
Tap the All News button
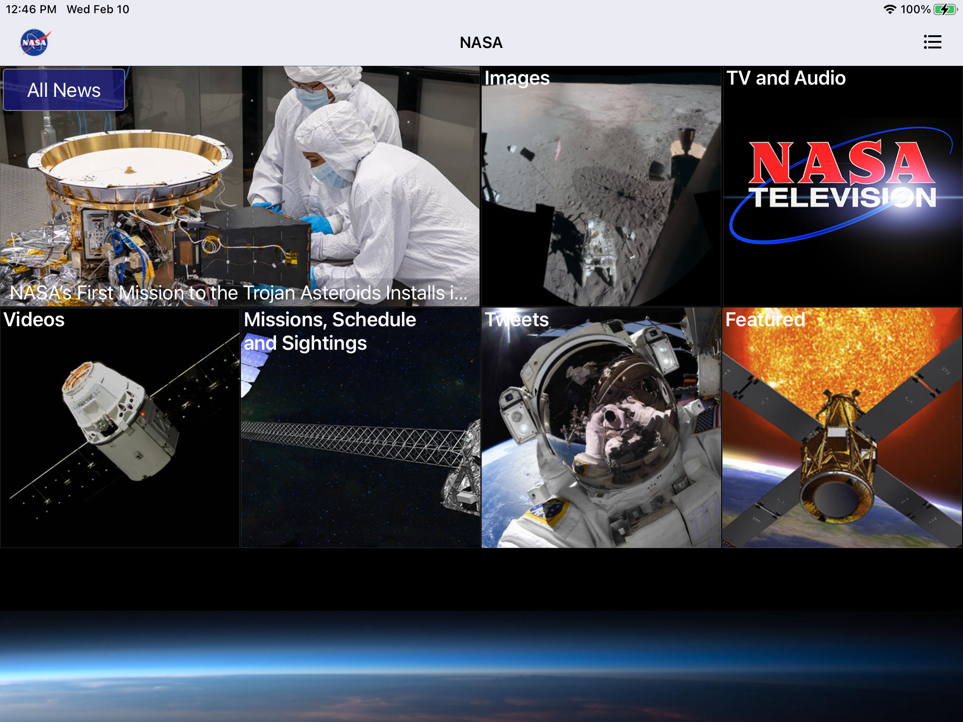point(64,90)
